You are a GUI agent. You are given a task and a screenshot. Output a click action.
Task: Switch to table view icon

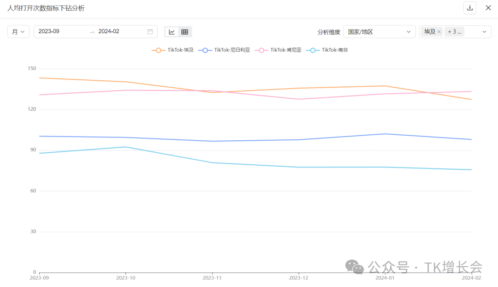pyautogui.click(x=185, y=32)
